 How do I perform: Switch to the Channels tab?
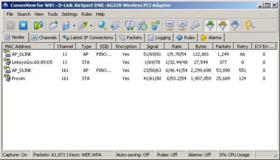(x=44, y=38)
